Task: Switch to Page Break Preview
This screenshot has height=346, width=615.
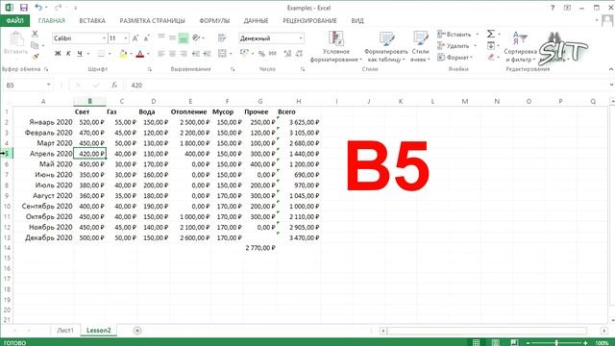Action: click(x=514, y=342)
